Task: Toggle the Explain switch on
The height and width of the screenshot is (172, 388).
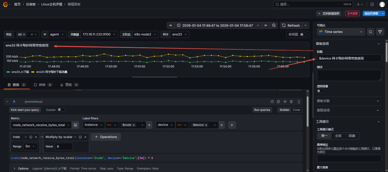Action: tap(61, 110)
